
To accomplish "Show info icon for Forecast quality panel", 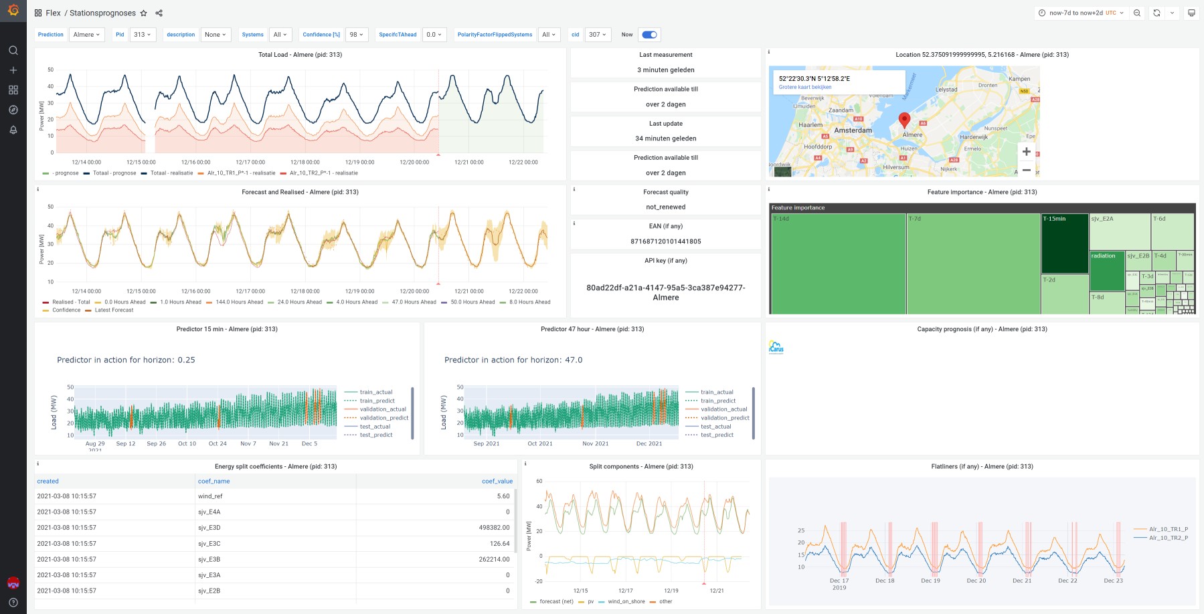I will point(574,189).
